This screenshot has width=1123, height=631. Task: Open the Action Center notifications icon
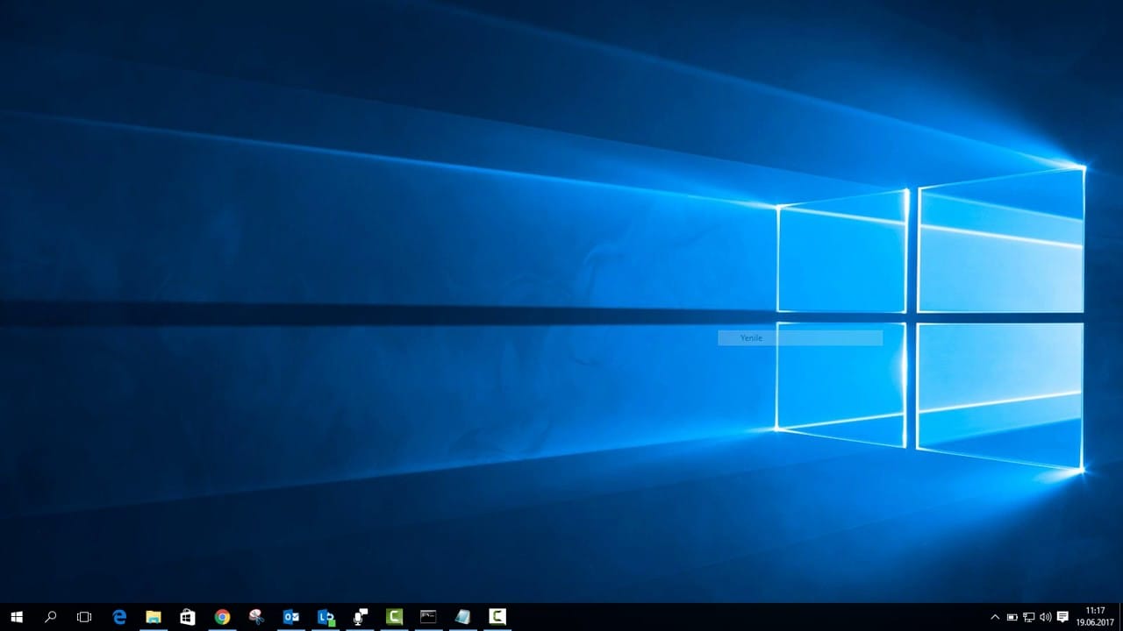[x=1062, y=617]
